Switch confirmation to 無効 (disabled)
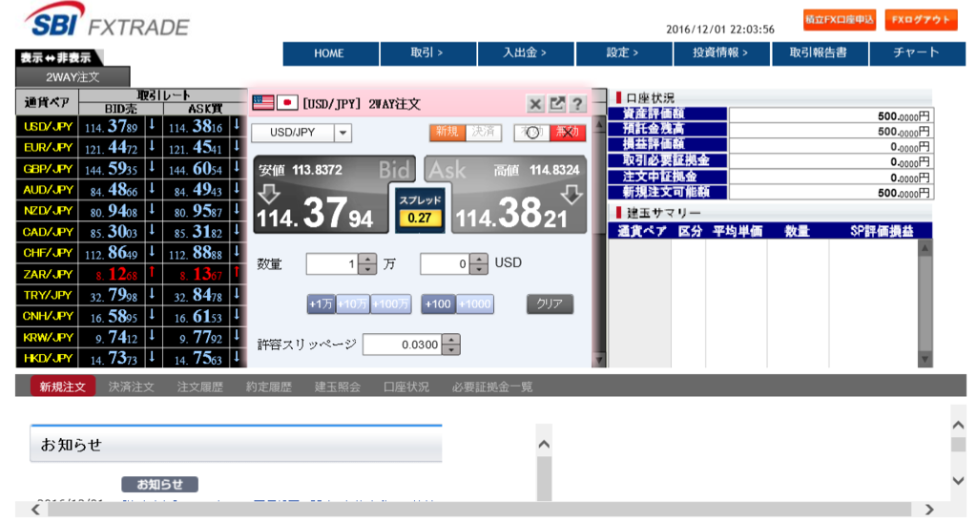Image resolution: width=977 pixels, height=522 pixels. [x=568, y=132]
